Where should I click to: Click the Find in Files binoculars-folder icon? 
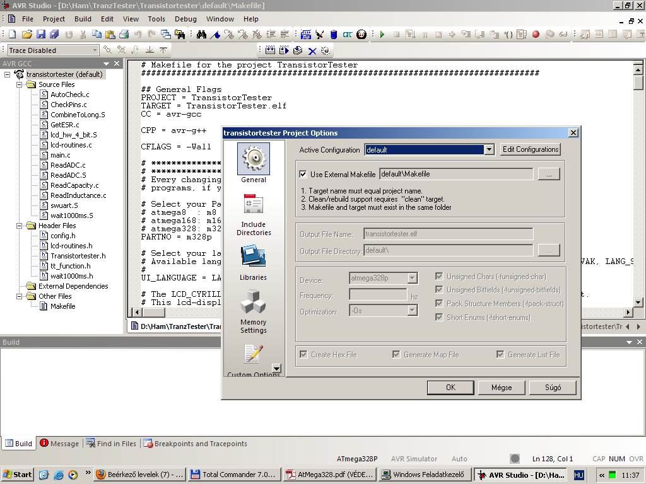pos(180,35)
